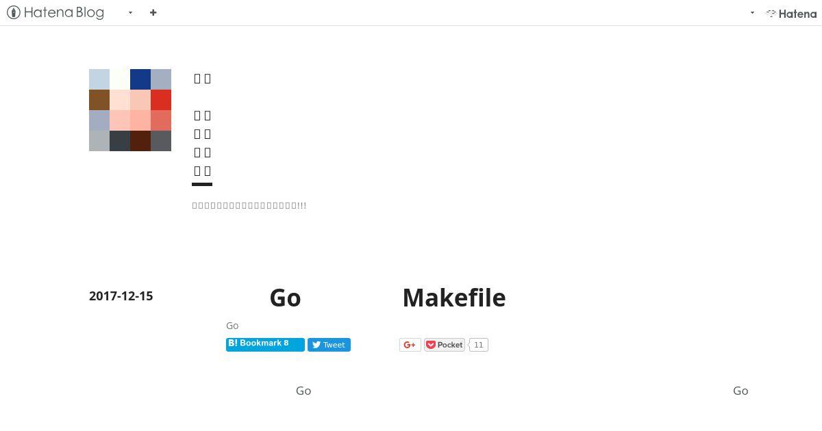Save the article with Pocket button
Screen dimensions: 822x431
(x=445, y=345)
